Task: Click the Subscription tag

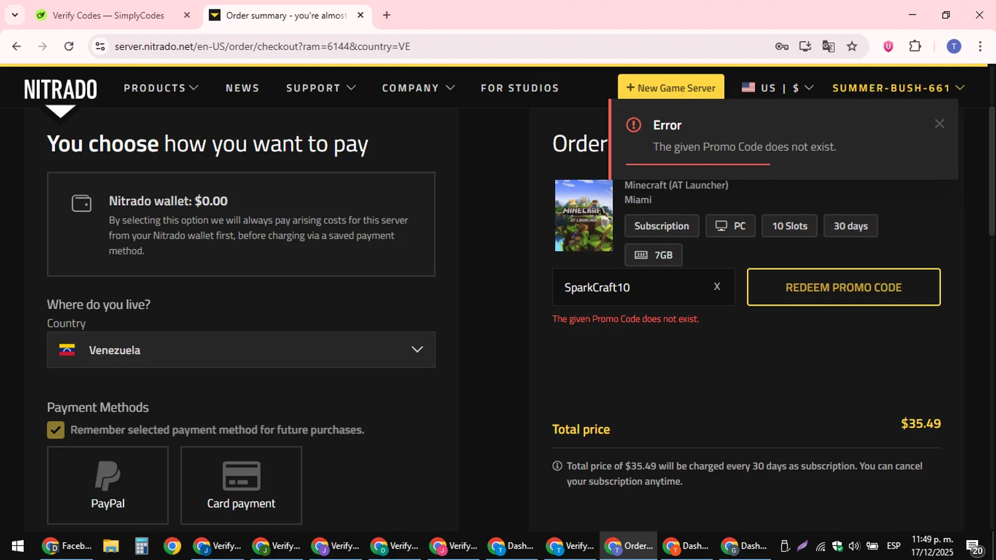Action: pos(661,226)
